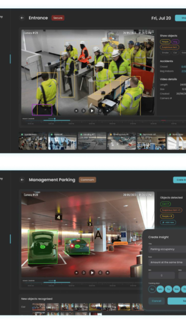
Task: Play the Entrance camera video
Action: 92,111
